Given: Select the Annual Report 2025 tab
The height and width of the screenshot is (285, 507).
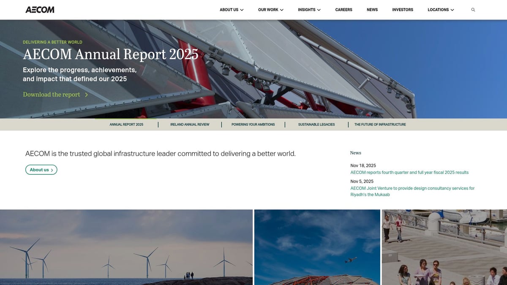Looking at the screenshot, I should click(126, 125).
